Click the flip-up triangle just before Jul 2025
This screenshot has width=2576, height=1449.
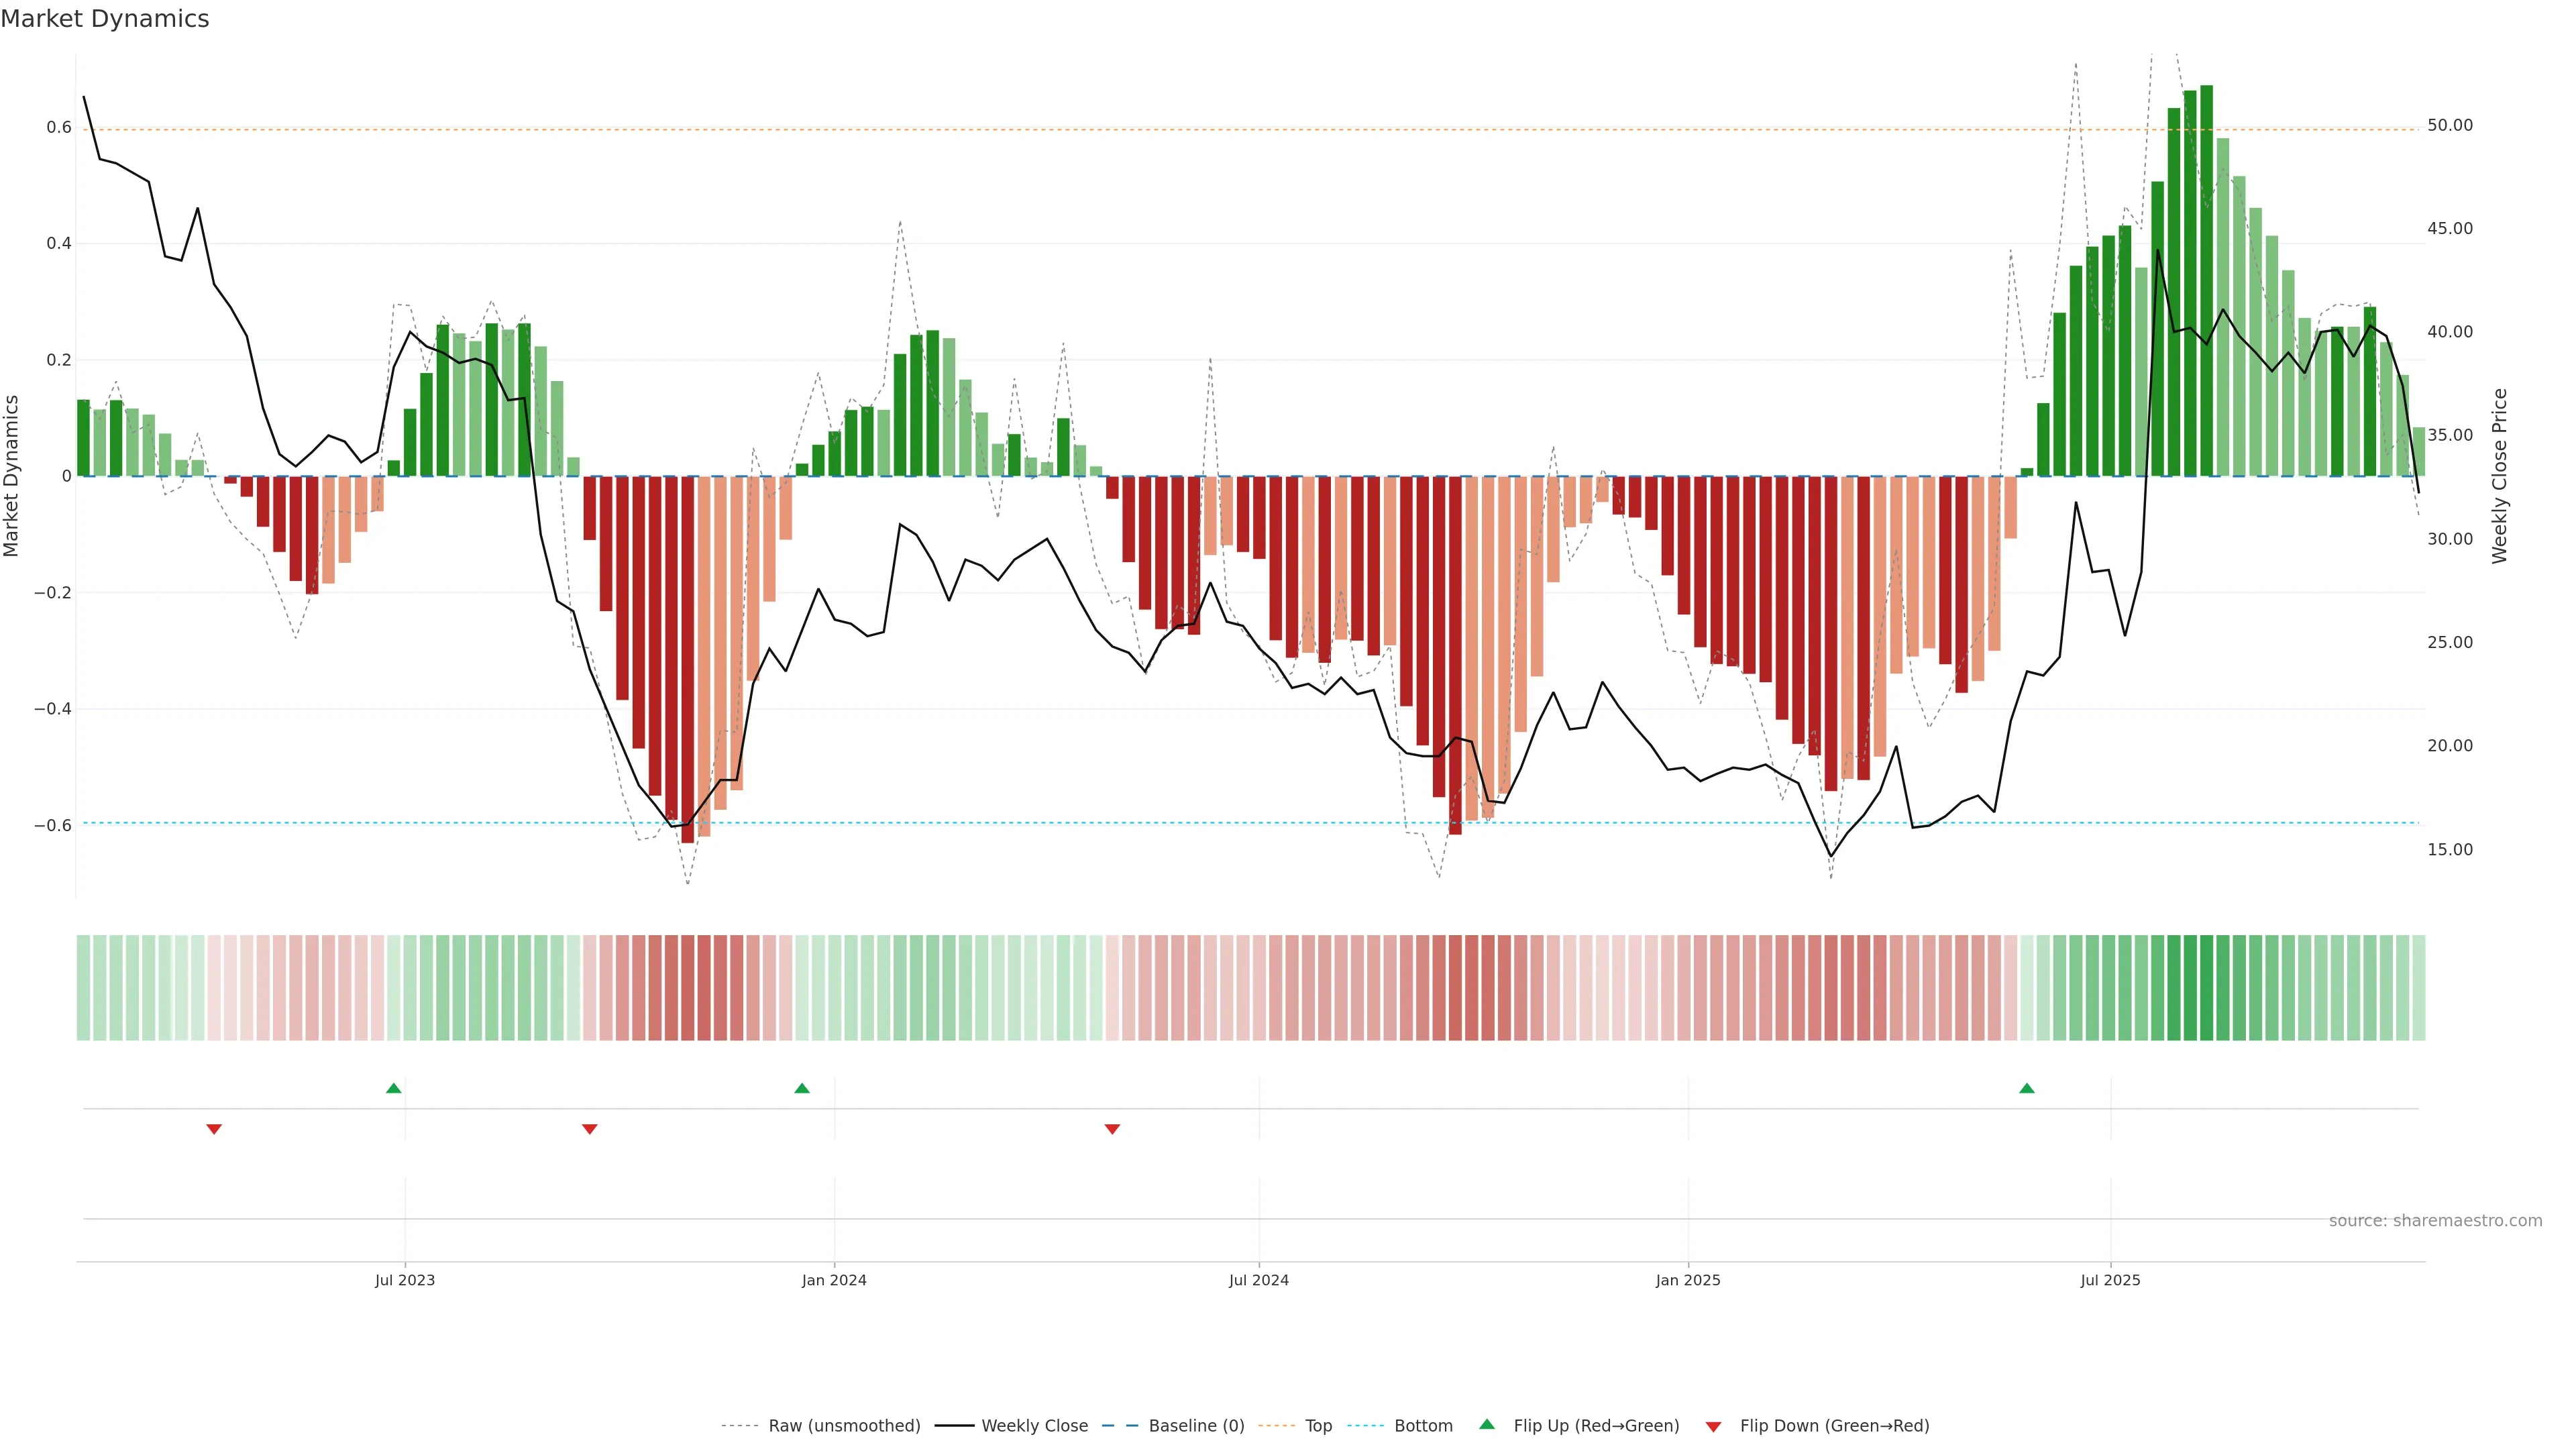pyautogui.click(x=2027, y=1088)
